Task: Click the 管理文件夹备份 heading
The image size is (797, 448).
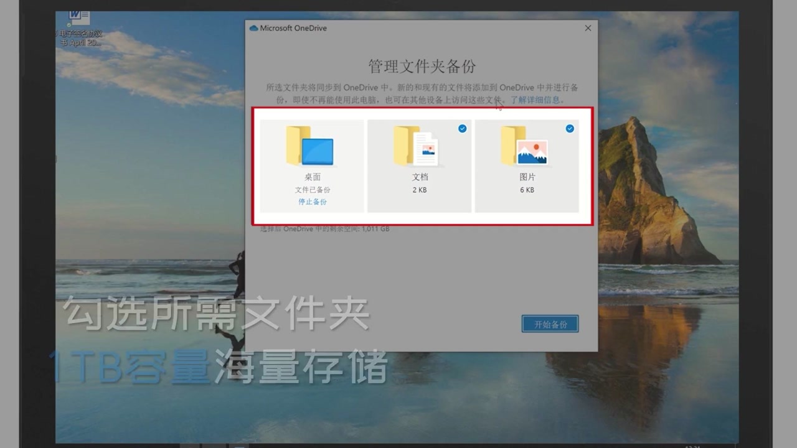Action: click(422, 67)
